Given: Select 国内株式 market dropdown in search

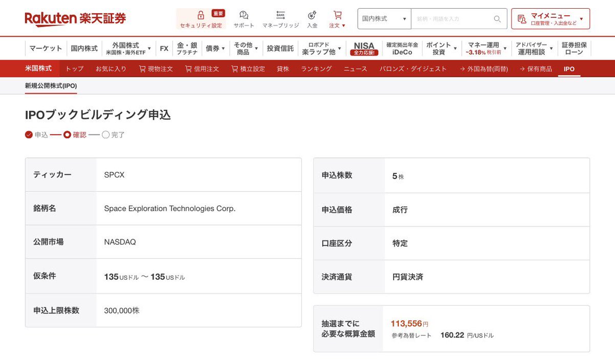Looking at the screenshot, I should pyautogui.click(x=384, y=19).
